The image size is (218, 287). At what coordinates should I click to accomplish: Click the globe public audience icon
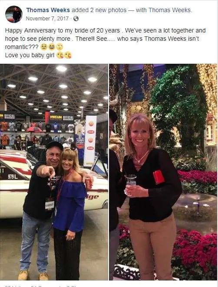pyautogui.click(x=76, y=19)
